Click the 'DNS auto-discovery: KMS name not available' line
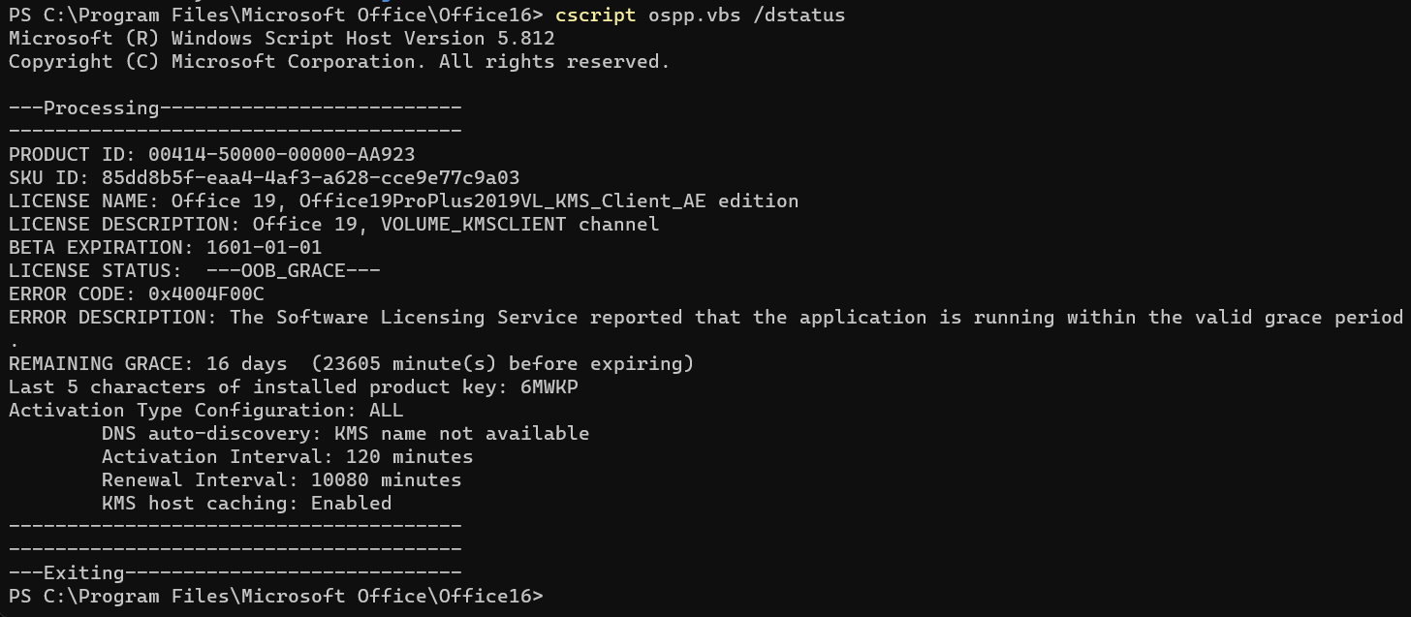 pos(345,434)
